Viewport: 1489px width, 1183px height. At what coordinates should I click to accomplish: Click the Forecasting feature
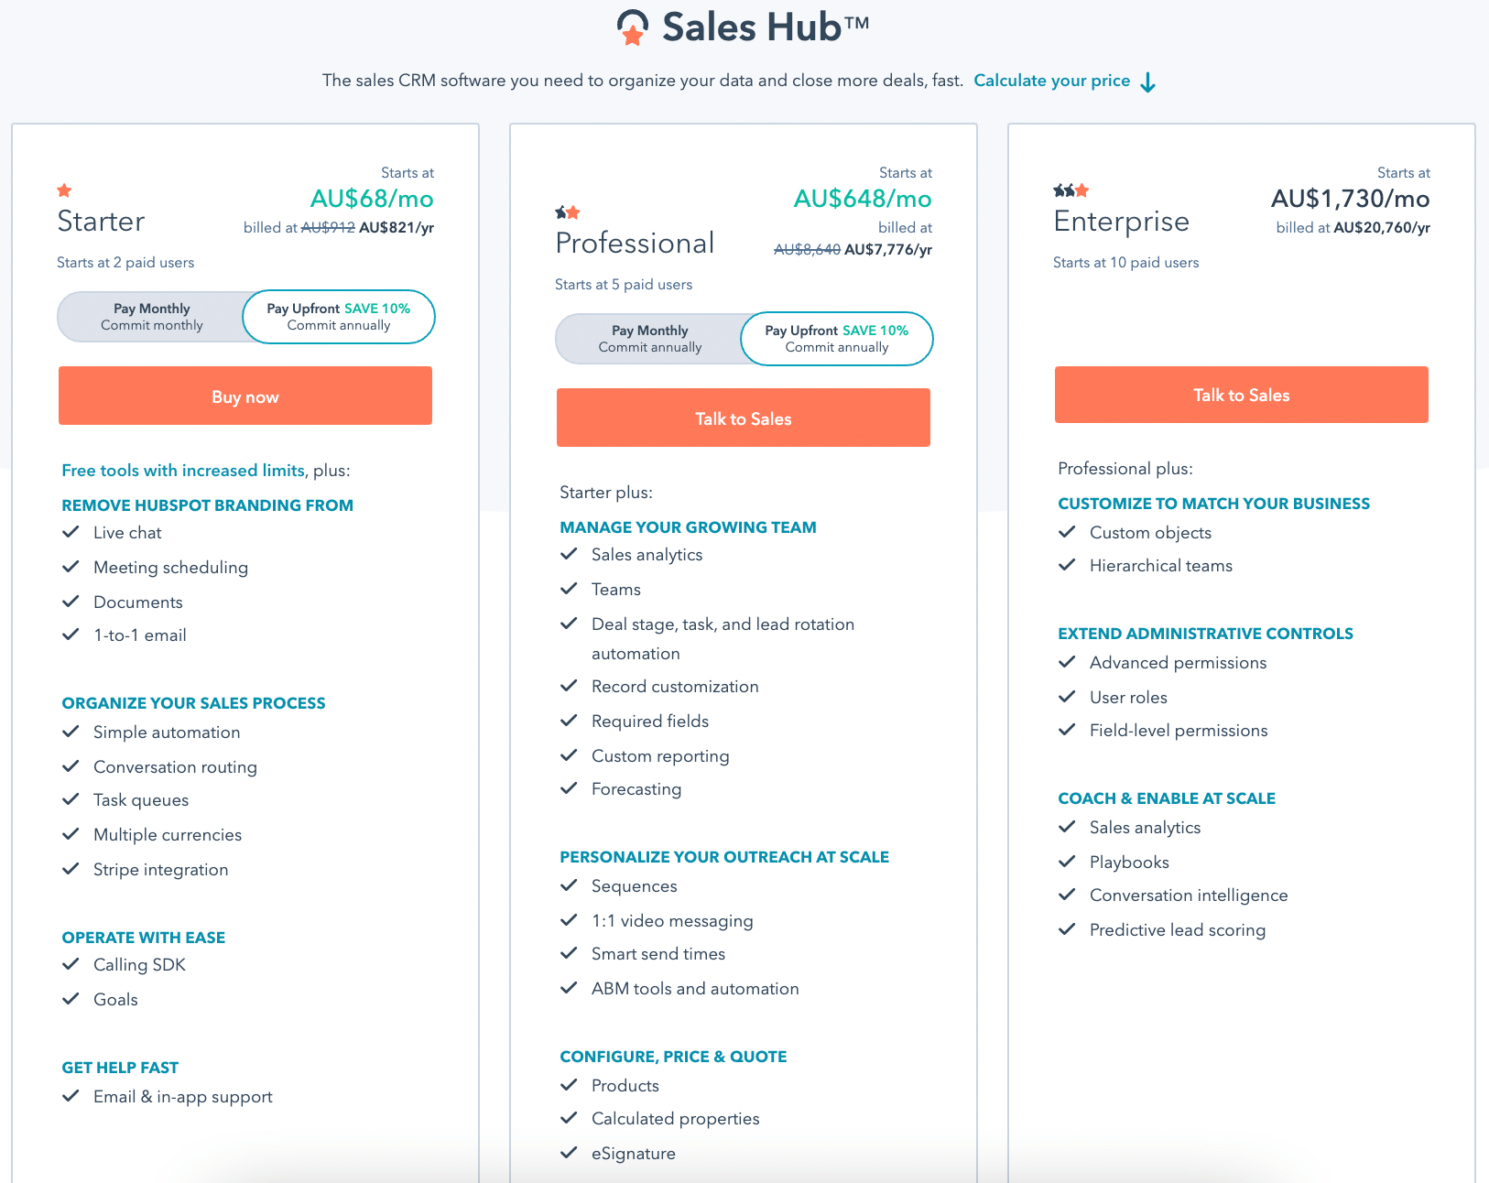tap(636, 789)
